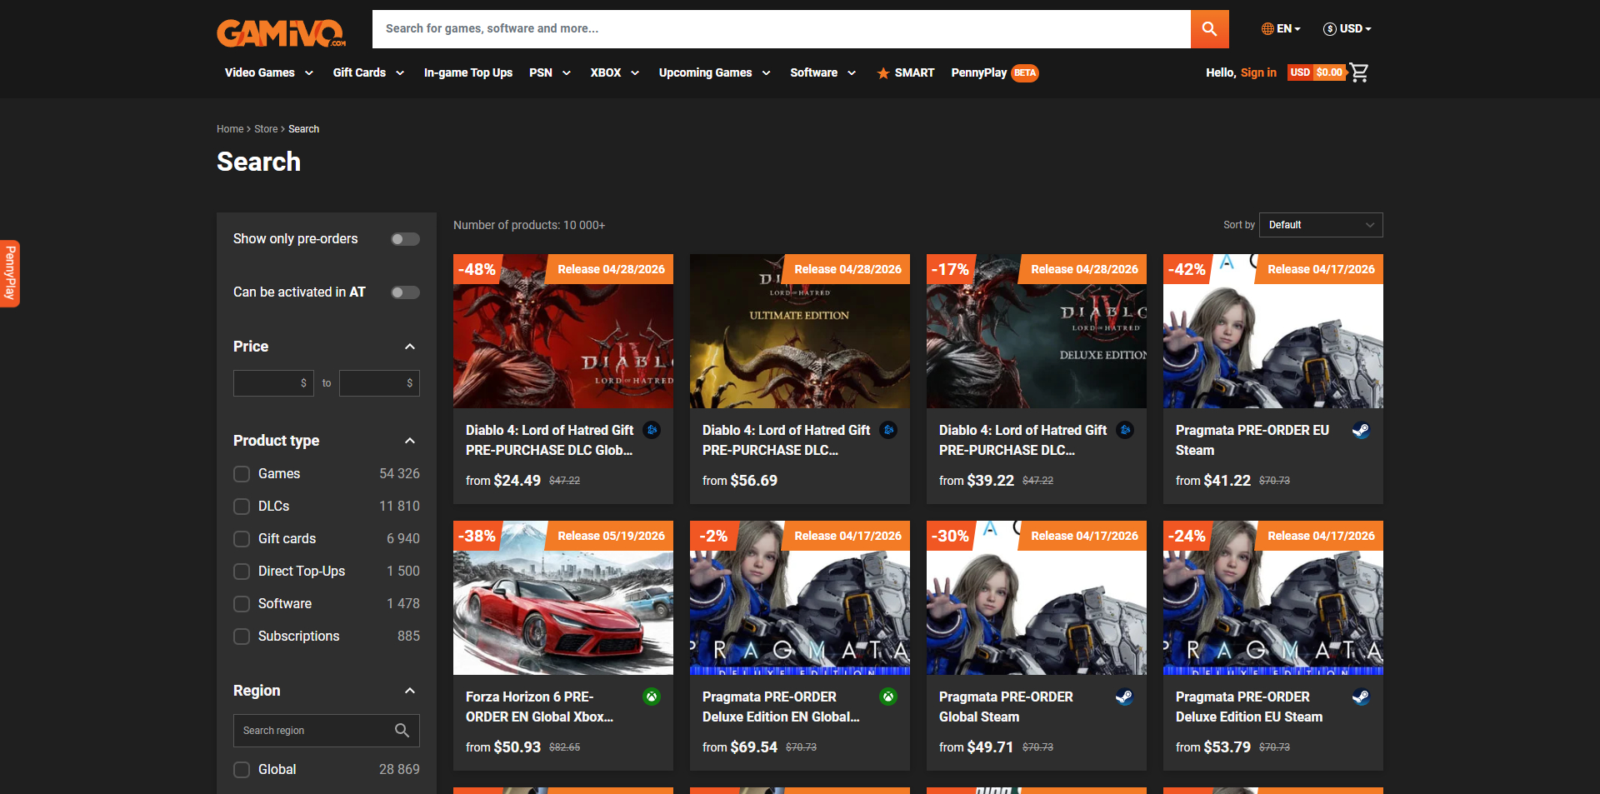Click the minimum price input field
This screenshot has height=794, width=1600.
(x=273, y=383)
